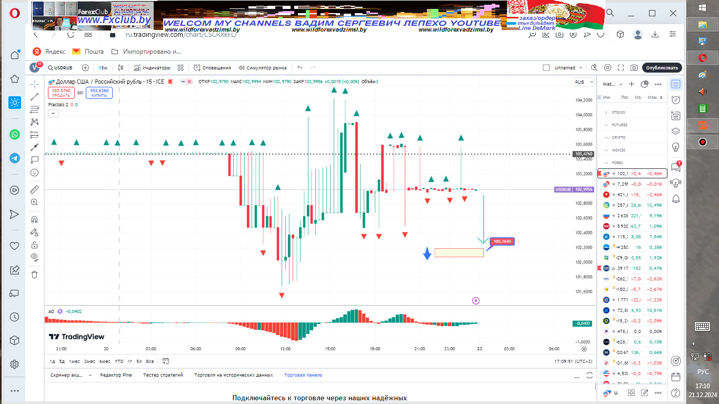The width and height of the screenshot is (719, 404).
Task: Open the Индикаторы menu
Action: tap(152, 68)
